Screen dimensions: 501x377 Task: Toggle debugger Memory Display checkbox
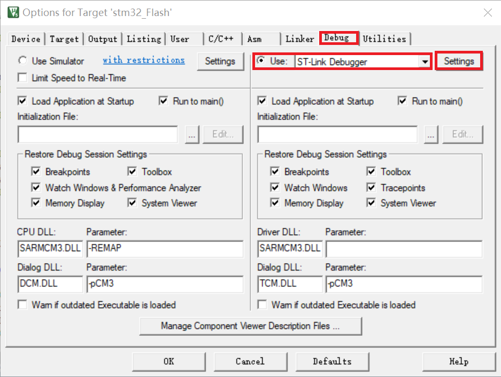[275, 203]
